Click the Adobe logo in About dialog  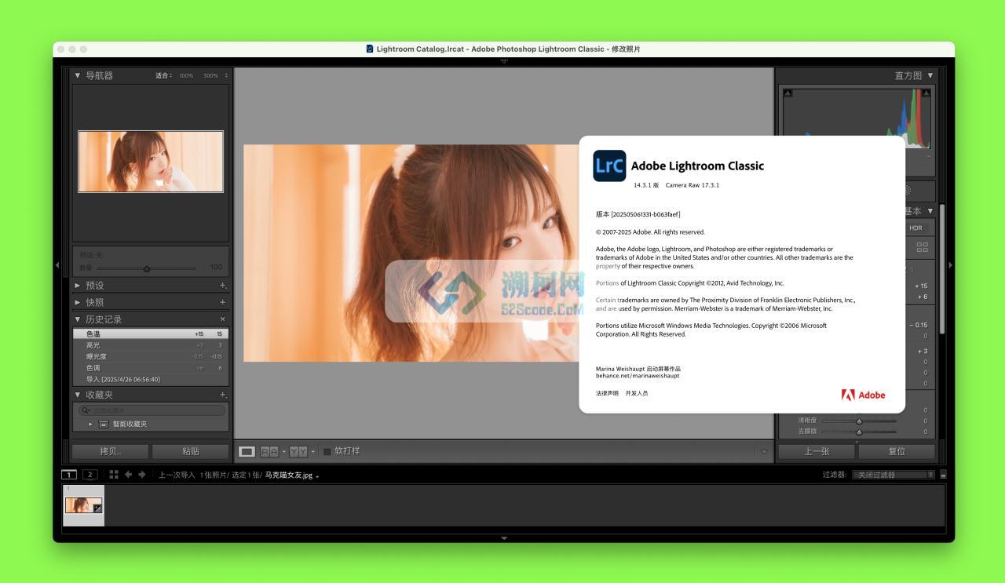(x=864, y=395)
